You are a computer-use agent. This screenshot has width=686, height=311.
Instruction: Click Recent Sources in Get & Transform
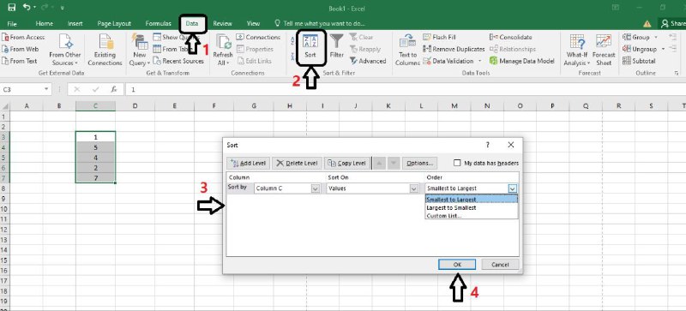coord(178,61)
